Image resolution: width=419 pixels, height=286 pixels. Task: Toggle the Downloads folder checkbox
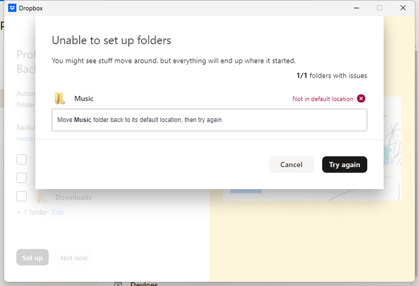tap(21, 196)
